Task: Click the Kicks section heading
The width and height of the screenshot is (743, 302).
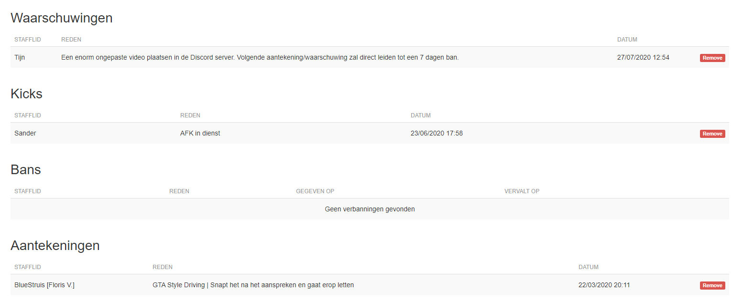Action: click(x=26, y=94)
